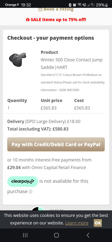Open Wintec 500 Close Contact Jump Saddle title
The height and width of the screenshot is (242, 112).
(x=71, y=64)
